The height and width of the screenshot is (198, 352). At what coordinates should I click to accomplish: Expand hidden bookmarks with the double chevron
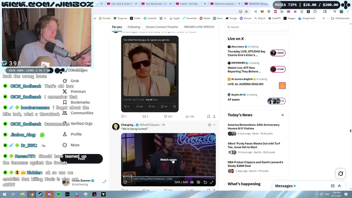tap(324, 18)
